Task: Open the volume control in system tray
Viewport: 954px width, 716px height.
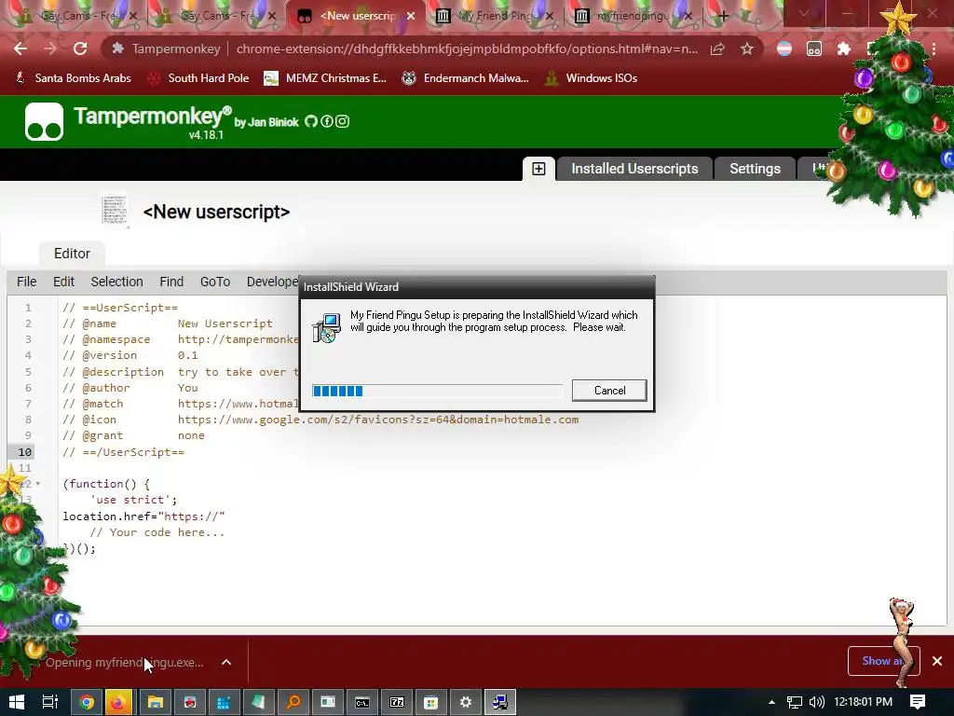Action: point(816,702)
